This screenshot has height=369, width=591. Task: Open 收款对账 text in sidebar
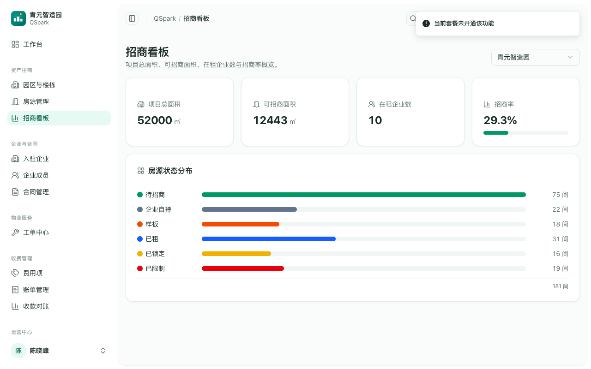(x=36, y=306)
